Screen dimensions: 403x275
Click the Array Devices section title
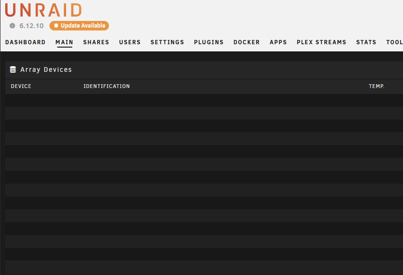[46, 69]
